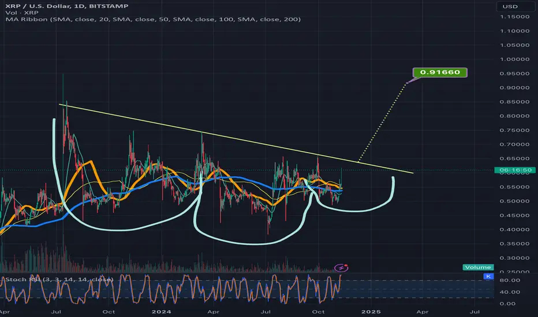The image size is (538, 317).
Task: Click the green 0.91660 price target label
Action: [440, 72]
